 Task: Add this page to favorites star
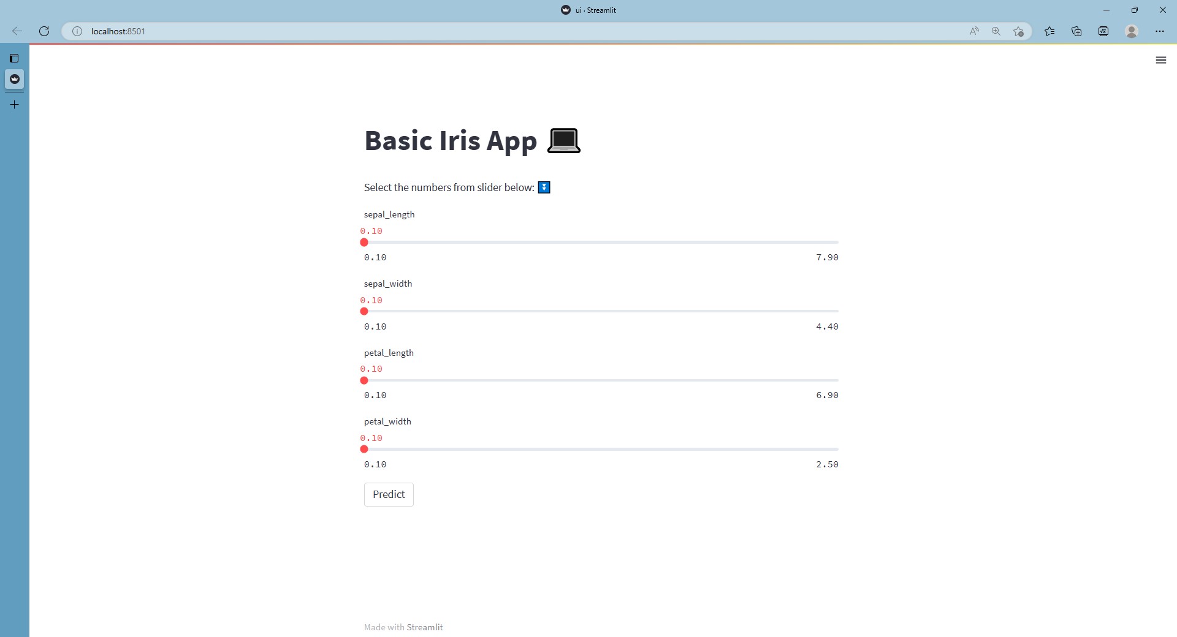1018,31
